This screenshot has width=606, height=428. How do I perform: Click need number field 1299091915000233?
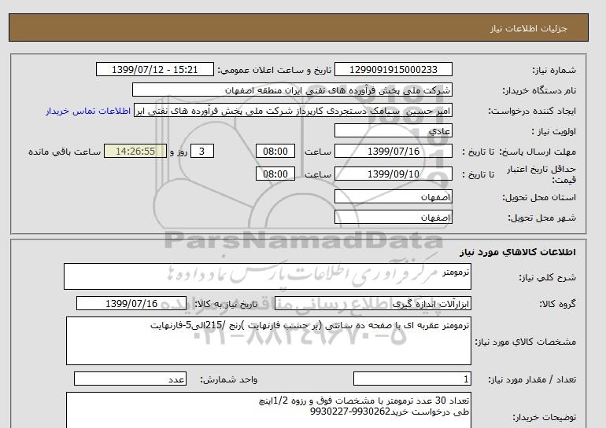(x=393, y=70)
